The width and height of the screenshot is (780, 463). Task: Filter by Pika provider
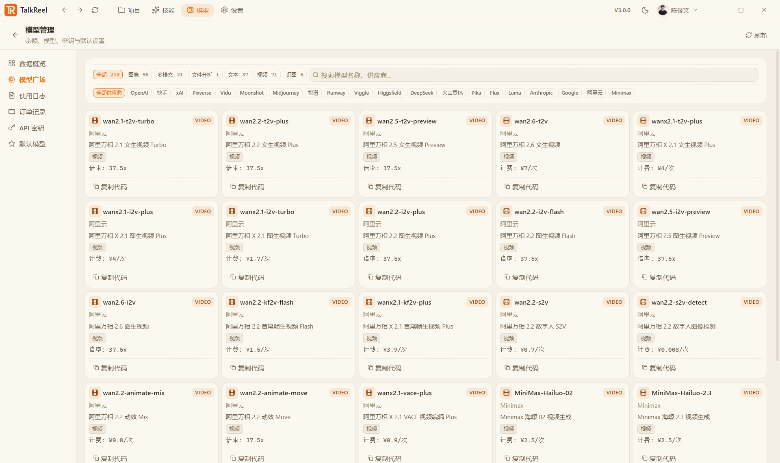click(476, 93)
